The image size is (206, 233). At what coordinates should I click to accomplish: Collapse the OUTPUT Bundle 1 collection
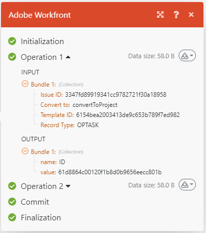click(25, 151)
